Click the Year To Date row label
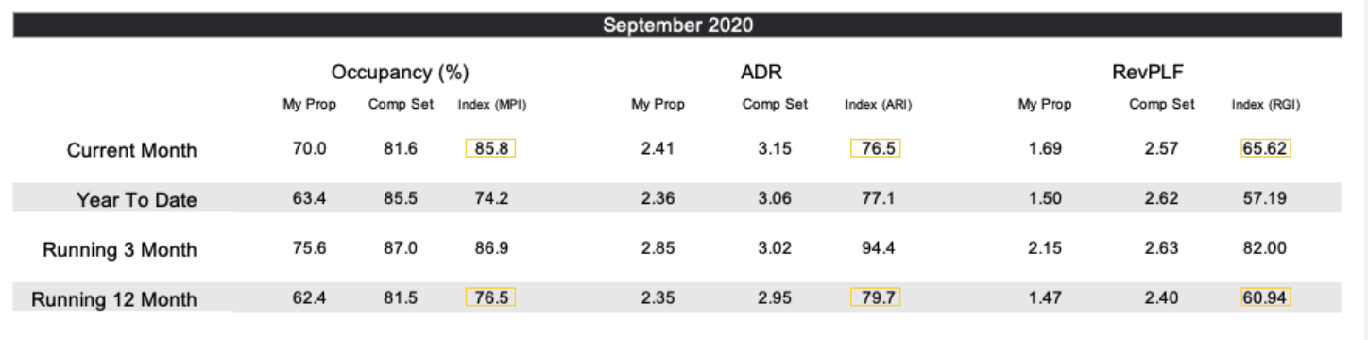Viewport: 1368px width, 340px height. (137, 199)
